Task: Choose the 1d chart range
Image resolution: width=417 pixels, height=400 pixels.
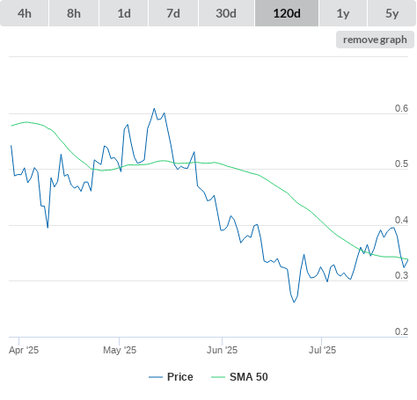Action: (124, 13)
